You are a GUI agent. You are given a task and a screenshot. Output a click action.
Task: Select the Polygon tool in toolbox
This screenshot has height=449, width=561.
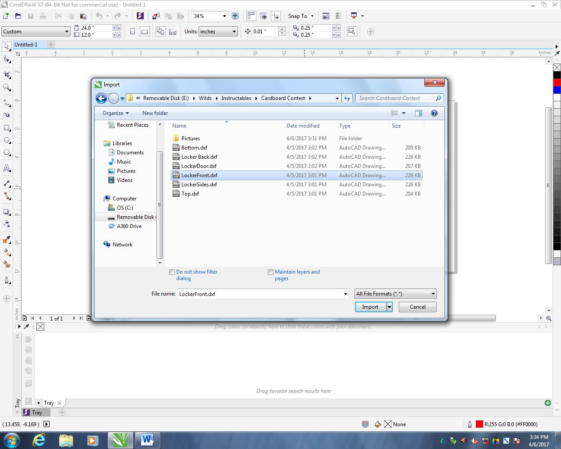[x=7, y=153]
